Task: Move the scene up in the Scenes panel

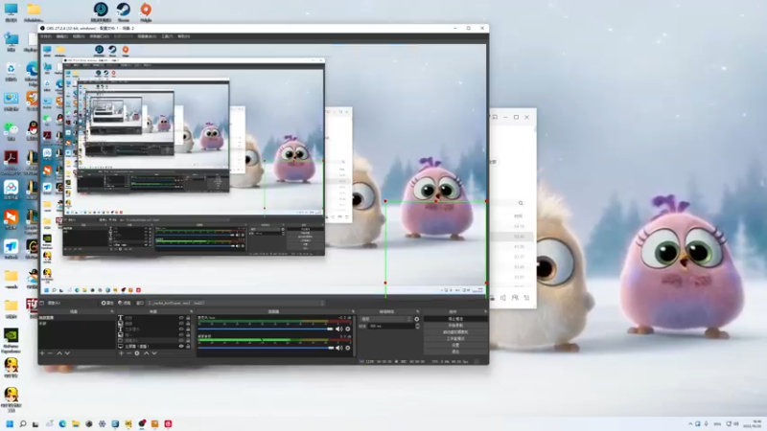Action: [x=59, y=352]
